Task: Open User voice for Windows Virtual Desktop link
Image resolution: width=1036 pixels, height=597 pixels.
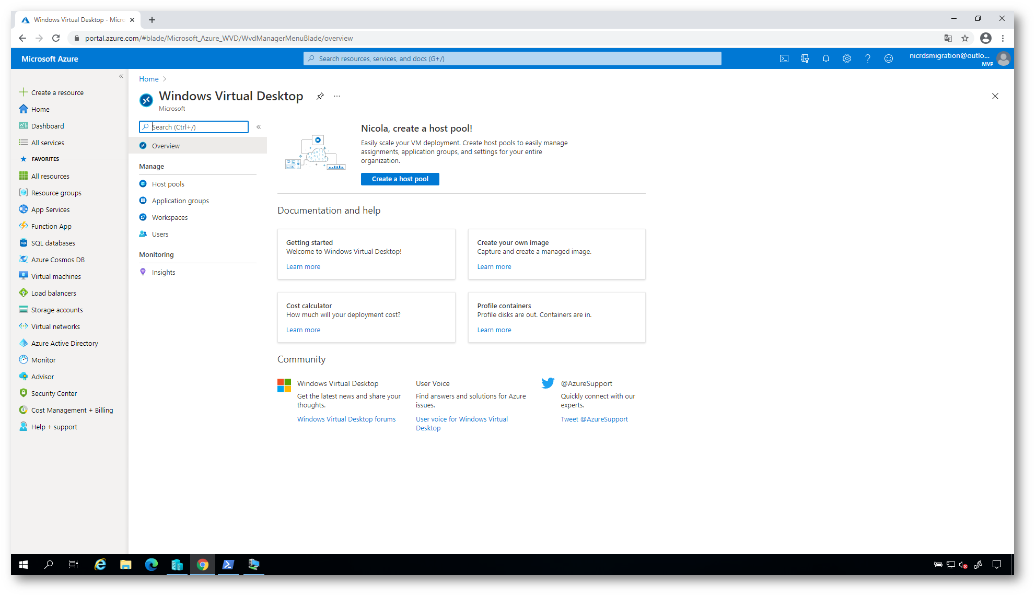Action: 462,423
